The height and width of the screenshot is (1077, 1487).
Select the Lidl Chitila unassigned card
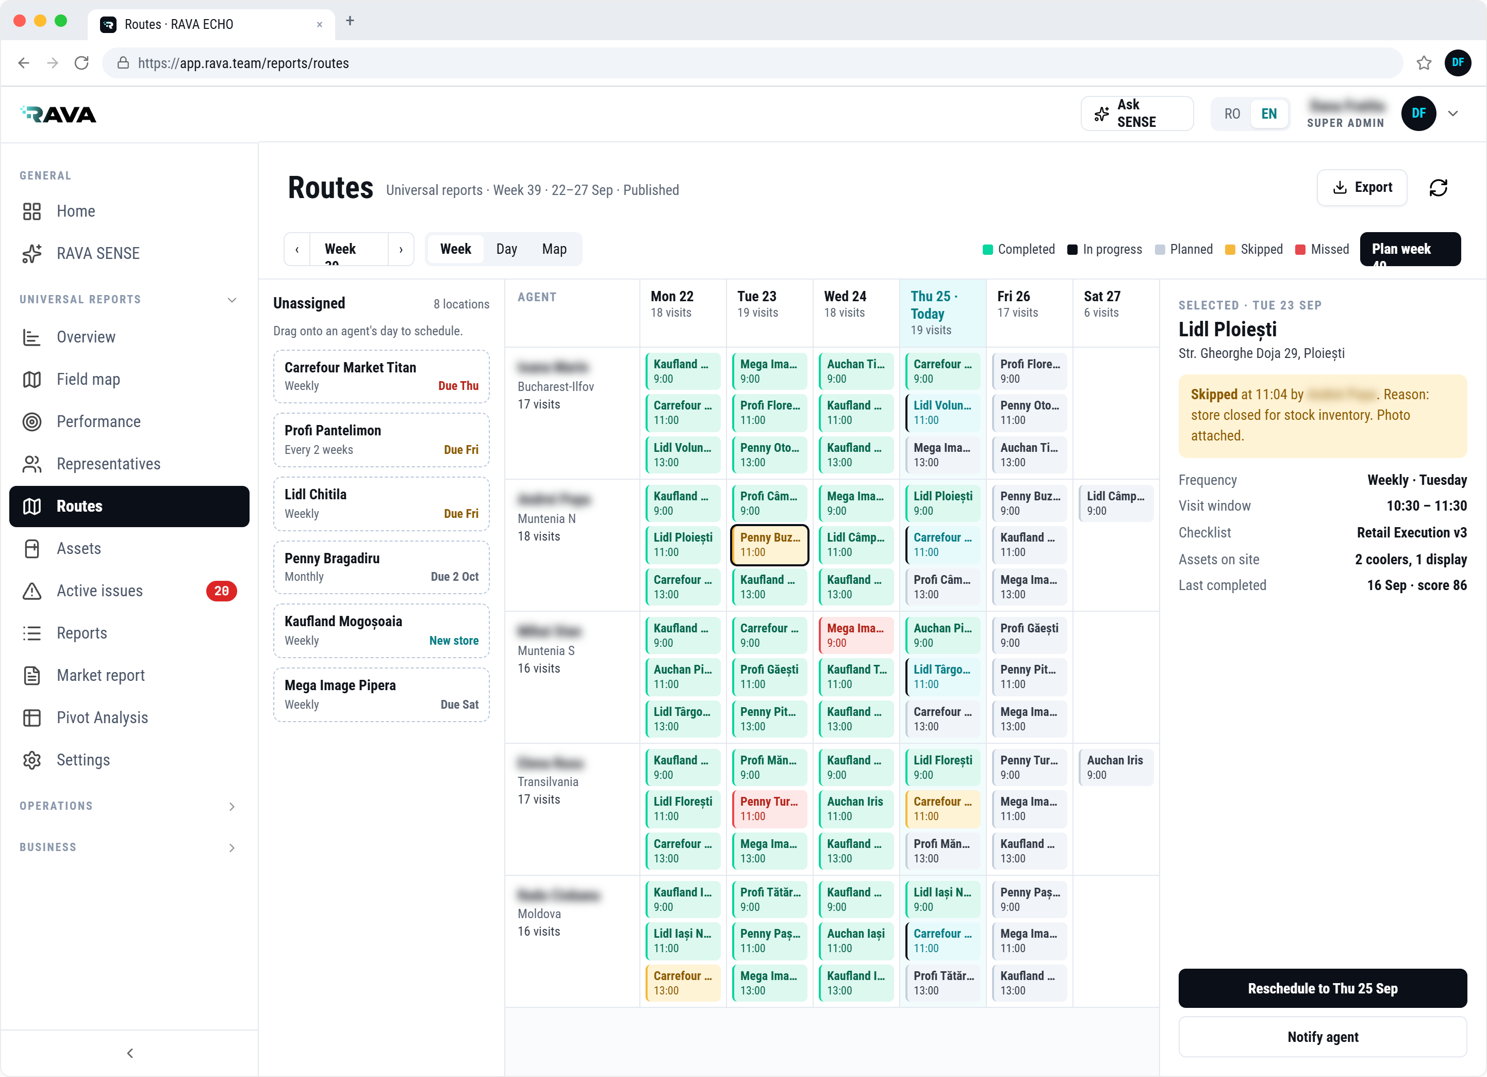point(381,504)
